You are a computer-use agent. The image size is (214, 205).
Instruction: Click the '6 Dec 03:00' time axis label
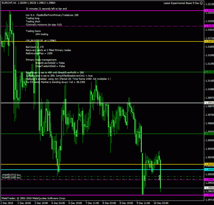pyautogui.click(x=58, y=203)
